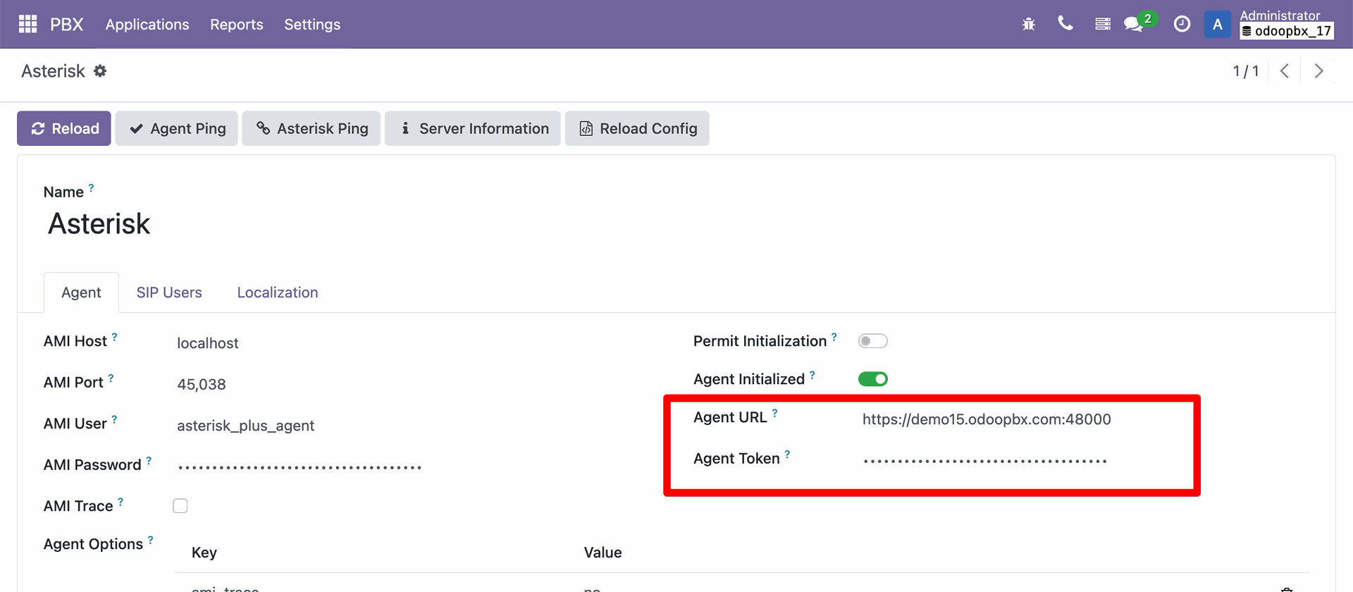Click the gear icon next to Asterisk
This screenshot has height=592, width=1353.
click(x=100, y=70)
